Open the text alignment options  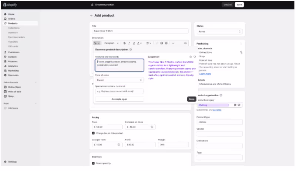pos(149,43)
